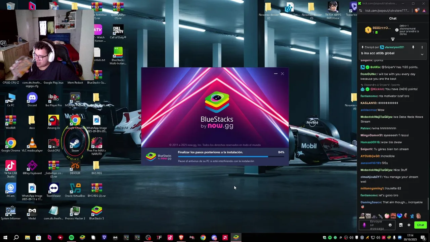The width and height of the screenshot is (430, 242).
Task: Click username vinmeryem001 in pinned message
Action: coord(394,47)
